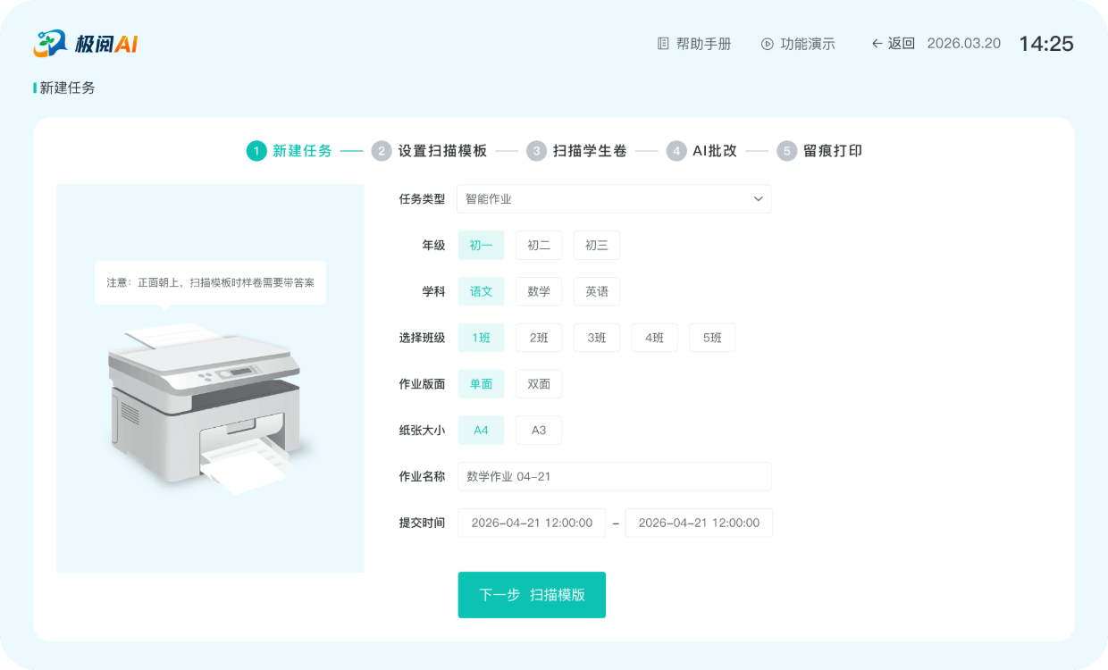This screenshot has width=1108, height=670.
Task: Pick class 1班
Action: [x=481, y=338]
